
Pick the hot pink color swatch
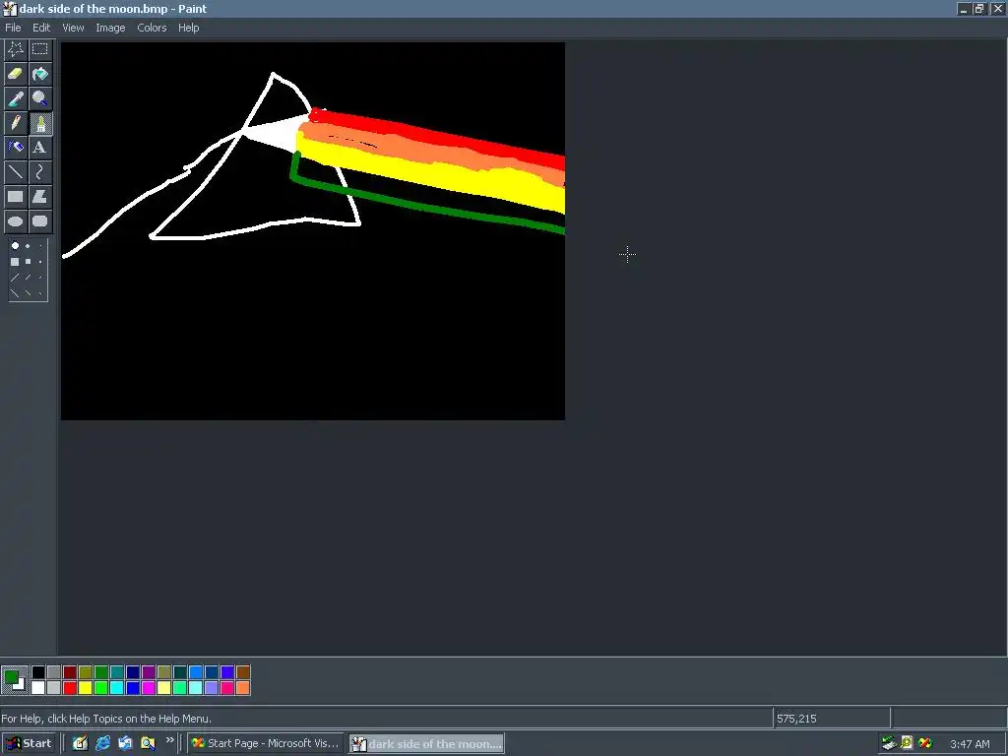click(x=227, y=688)
